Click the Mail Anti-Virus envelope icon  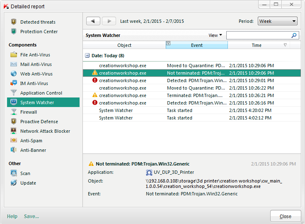tap(14, 64)
